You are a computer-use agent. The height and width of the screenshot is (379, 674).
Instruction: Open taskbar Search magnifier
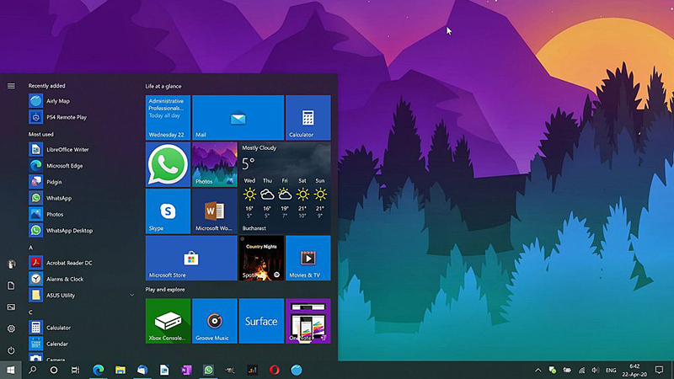tap(32, 370)
